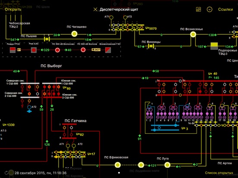Image resolution: width=238 pixels, height=178 pixels.
Task: Click Северная сек. 1 СШ-500 busbar
Action: coord(30,83)
